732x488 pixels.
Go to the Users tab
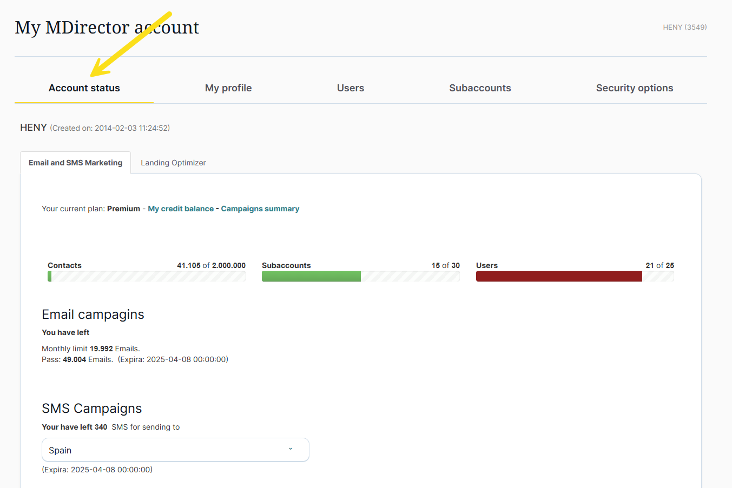coord(351,88)
